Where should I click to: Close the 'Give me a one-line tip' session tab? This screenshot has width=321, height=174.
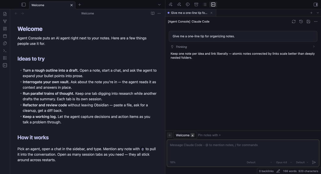[211, 13]
